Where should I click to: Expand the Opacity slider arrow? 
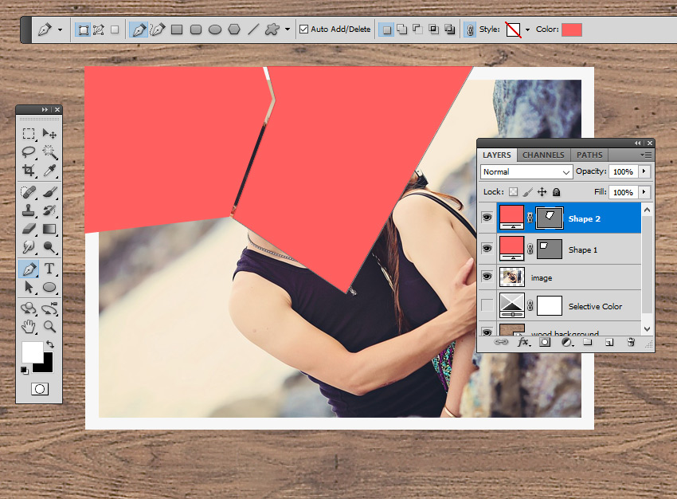click(644, 171)
